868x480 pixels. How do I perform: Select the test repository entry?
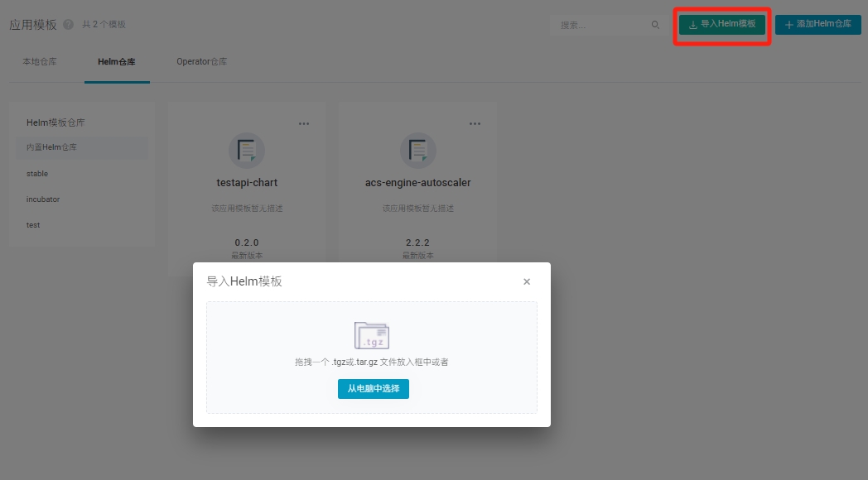point(33,225)
